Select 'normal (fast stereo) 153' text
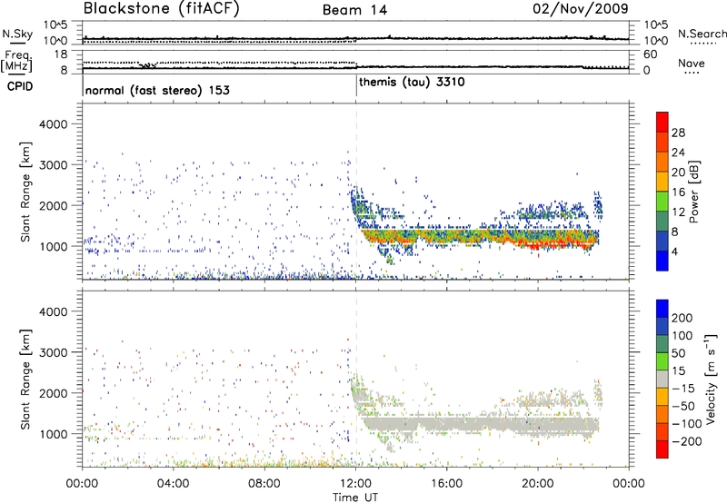727x503 pixels. (x=157, y=90)
